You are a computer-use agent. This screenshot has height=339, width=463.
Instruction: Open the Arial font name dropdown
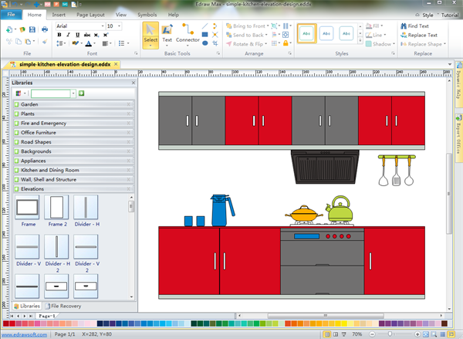[x=101, y=26]
